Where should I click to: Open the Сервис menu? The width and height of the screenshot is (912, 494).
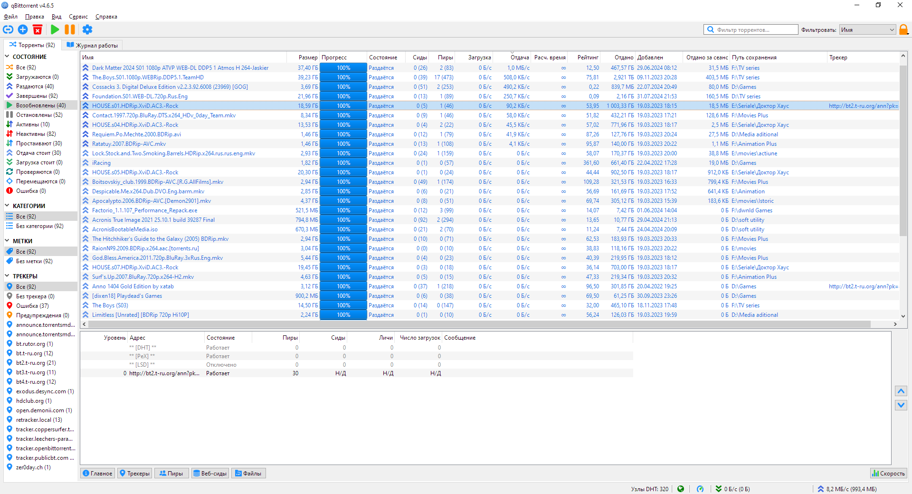point(78,17)
